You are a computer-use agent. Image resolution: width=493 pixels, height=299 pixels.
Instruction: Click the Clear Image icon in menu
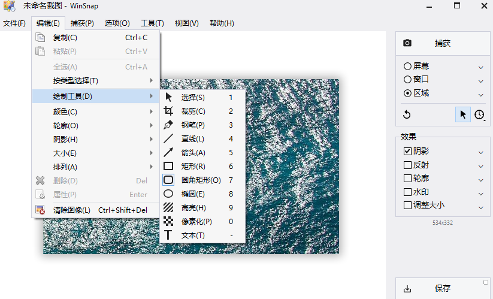(x=40, y=210)
